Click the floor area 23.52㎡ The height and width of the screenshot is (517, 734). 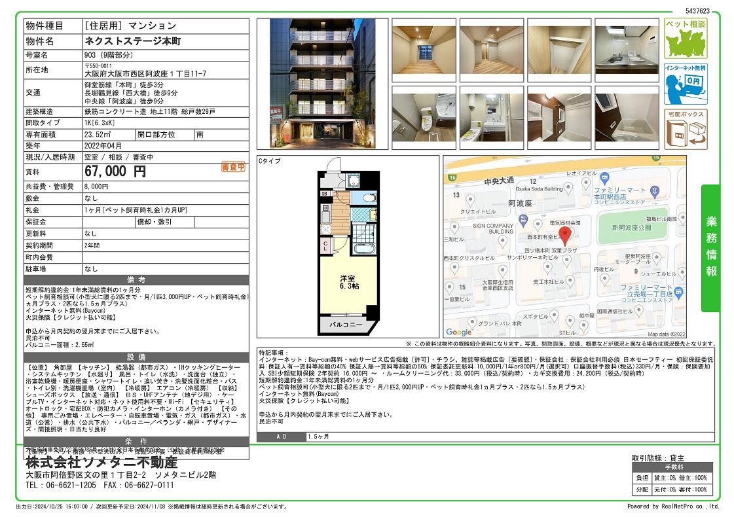point(98,134)
